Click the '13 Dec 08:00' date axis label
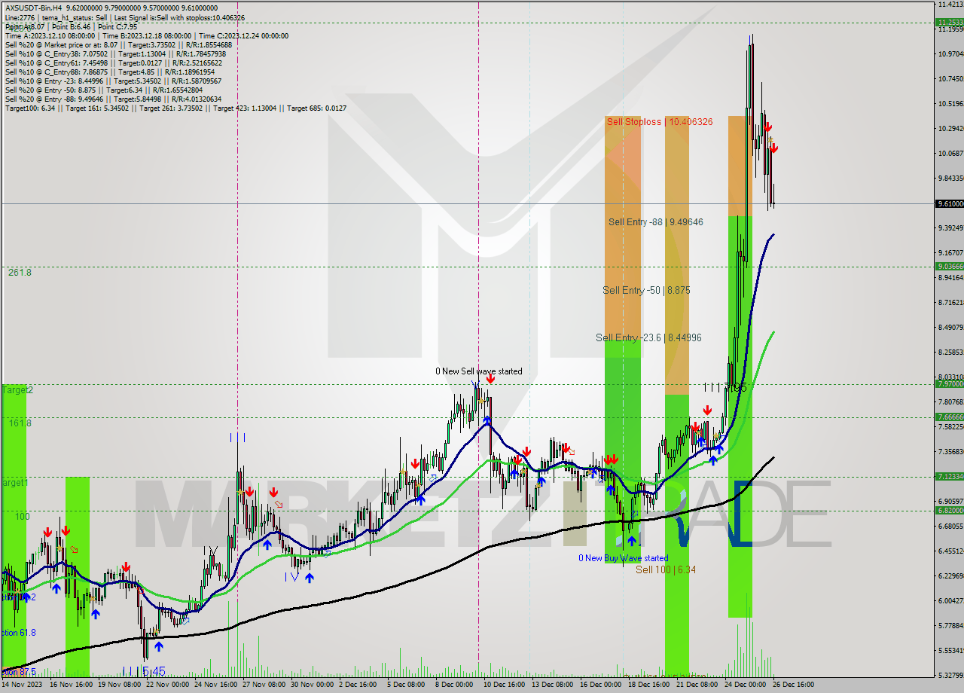This screenshot has width=964, height=693. [554, 685]
